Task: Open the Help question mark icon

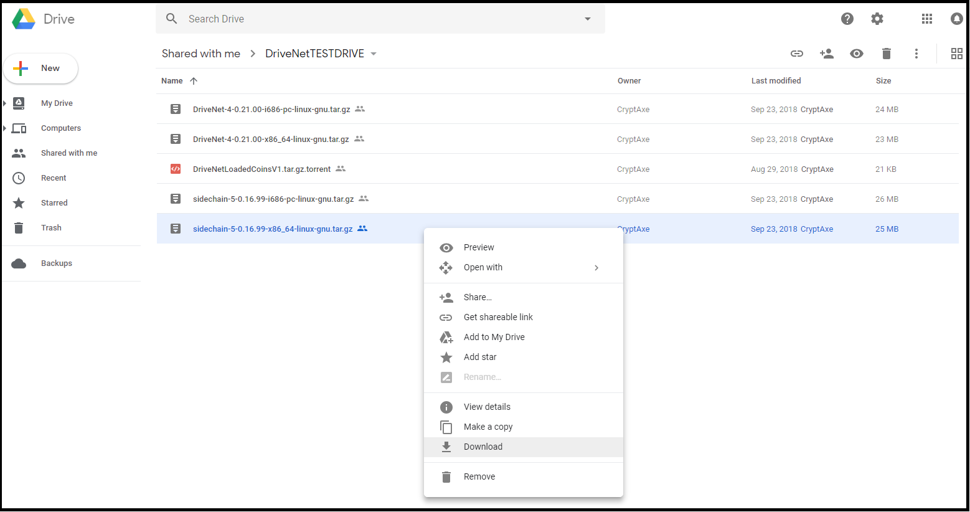Action: click(847, 19)
